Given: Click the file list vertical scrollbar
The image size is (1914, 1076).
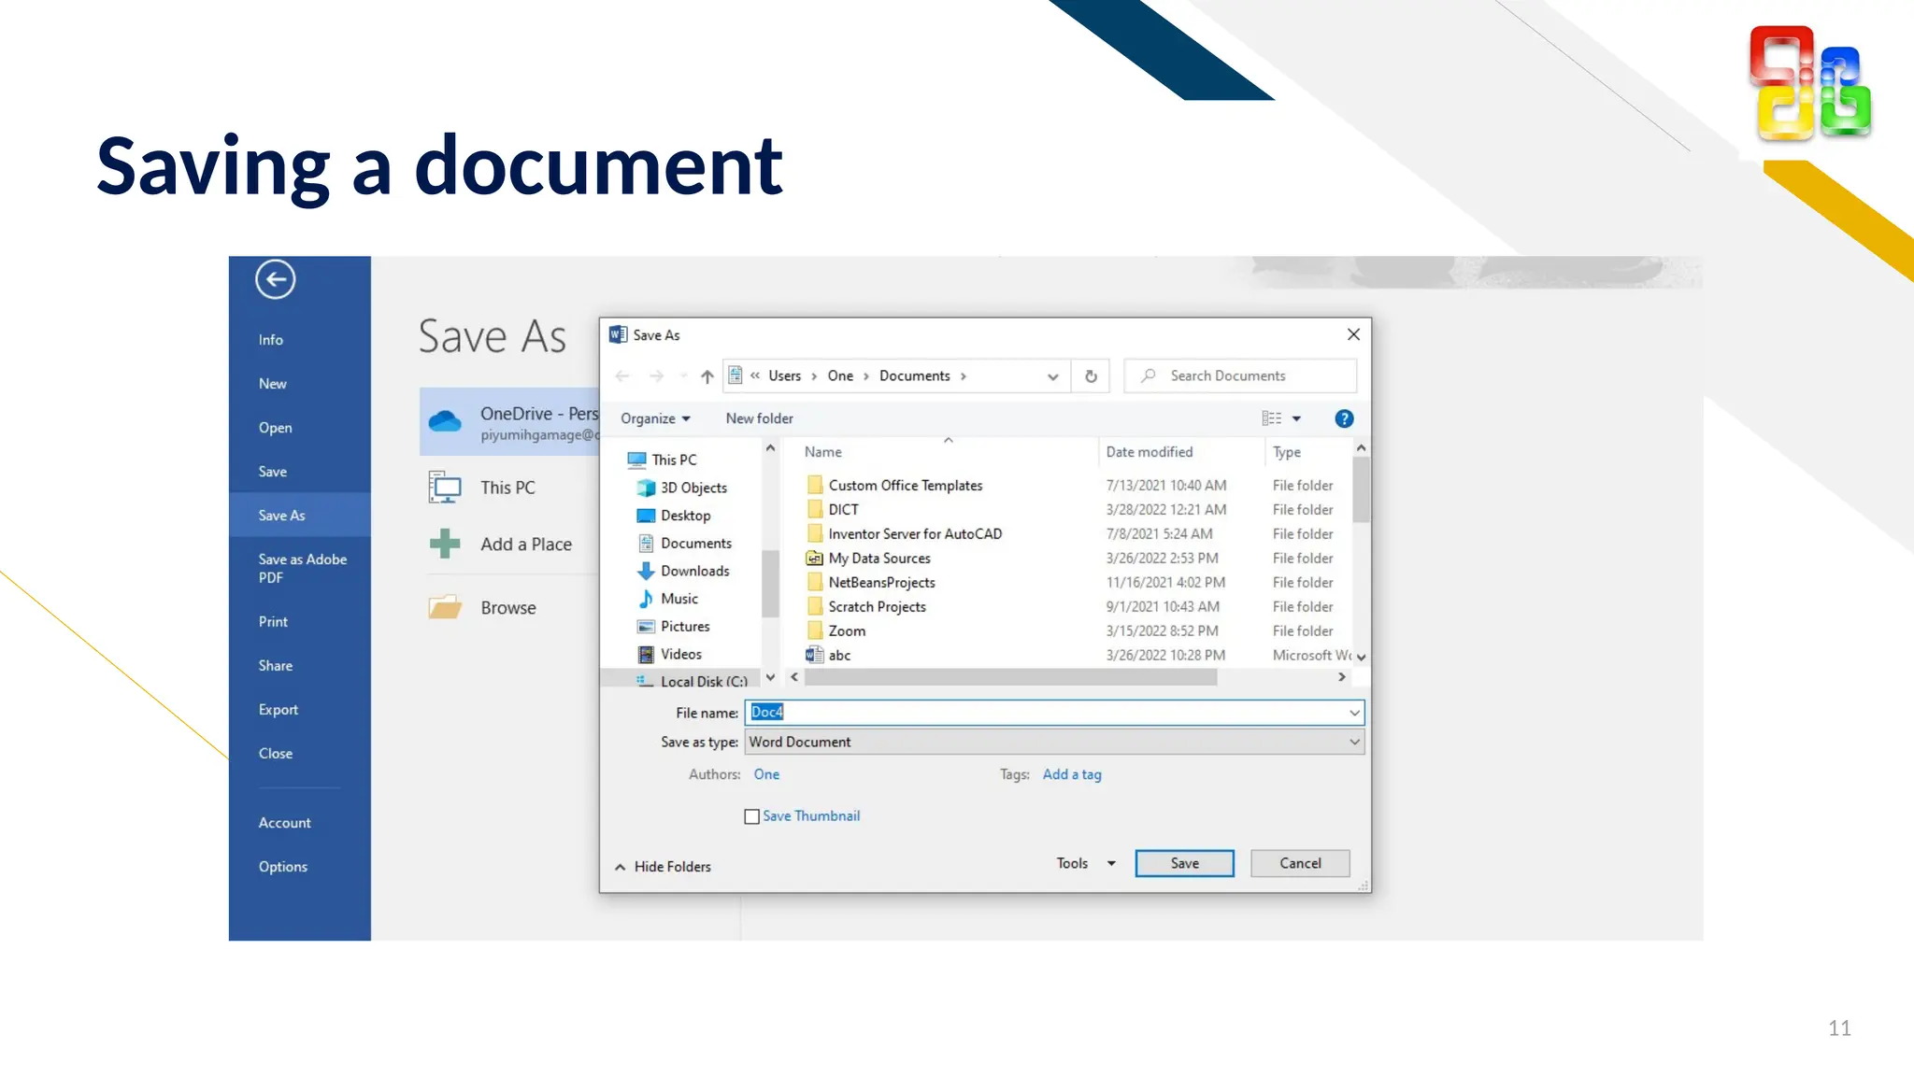Looking at the screenshot, I should [x=1361, y=490].
